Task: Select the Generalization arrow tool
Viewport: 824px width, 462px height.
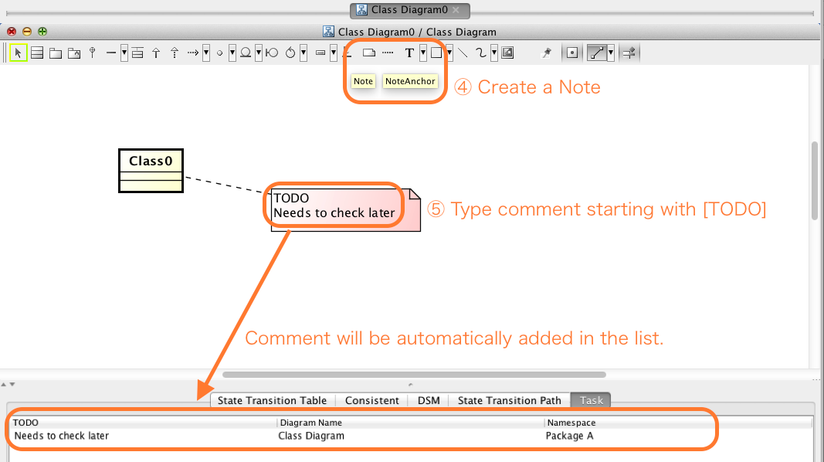Action: click(156, 53)
